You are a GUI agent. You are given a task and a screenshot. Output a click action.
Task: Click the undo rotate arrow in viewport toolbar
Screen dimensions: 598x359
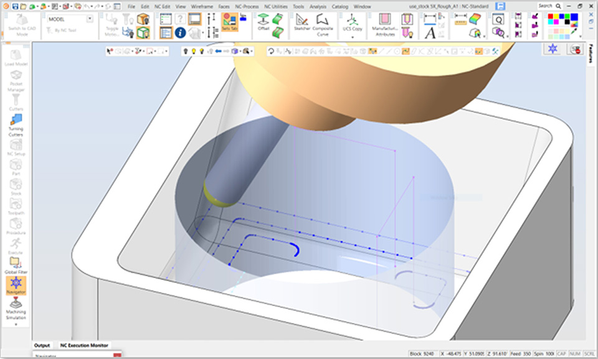pos(271,51)
